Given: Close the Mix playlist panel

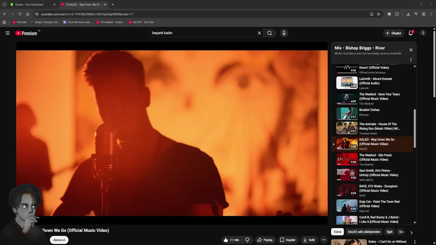Looking at the screenshot, I should (411, 50).
